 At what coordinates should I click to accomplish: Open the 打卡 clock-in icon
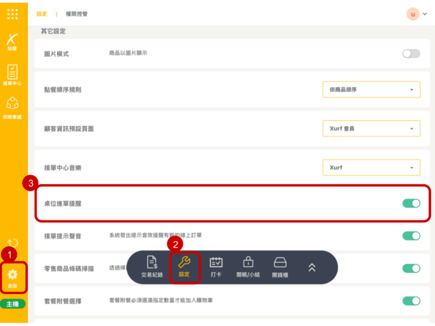tap(216, 267)
